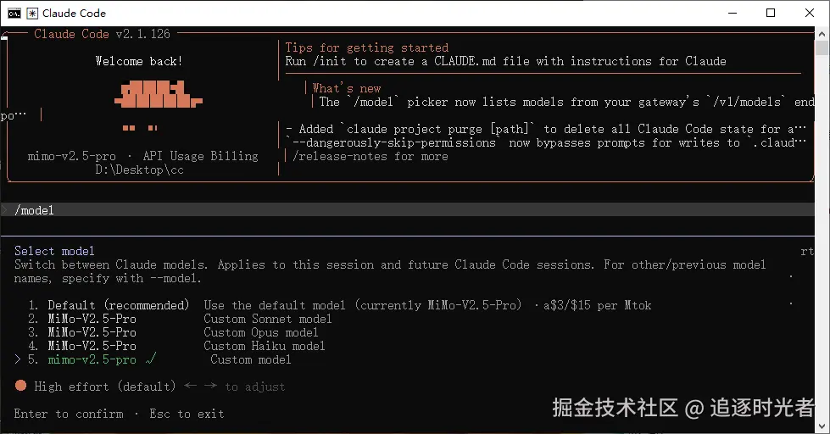
Task: Click the orange pixel mascot logo
Action: point(158,94)
